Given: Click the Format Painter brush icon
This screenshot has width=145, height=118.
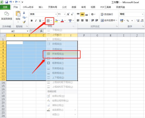Looking at the screenshot, I should [24, 22].
